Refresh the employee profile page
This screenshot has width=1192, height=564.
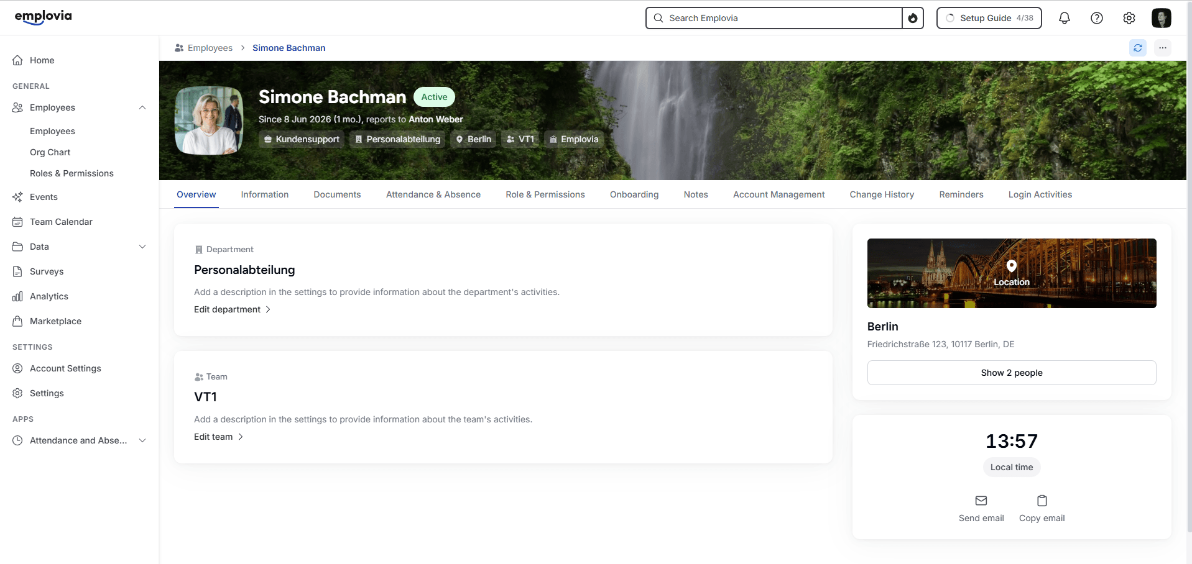pyautogui.click(x=1138, y=48)
